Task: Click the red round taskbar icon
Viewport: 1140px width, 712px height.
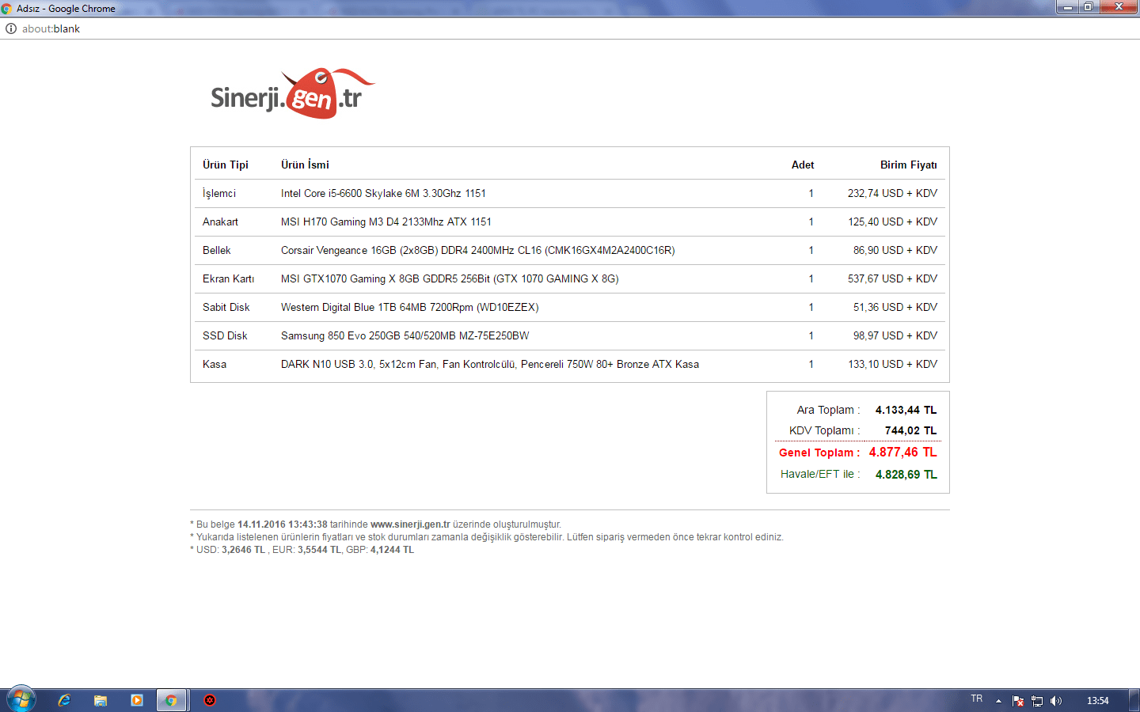Action: 210,700
